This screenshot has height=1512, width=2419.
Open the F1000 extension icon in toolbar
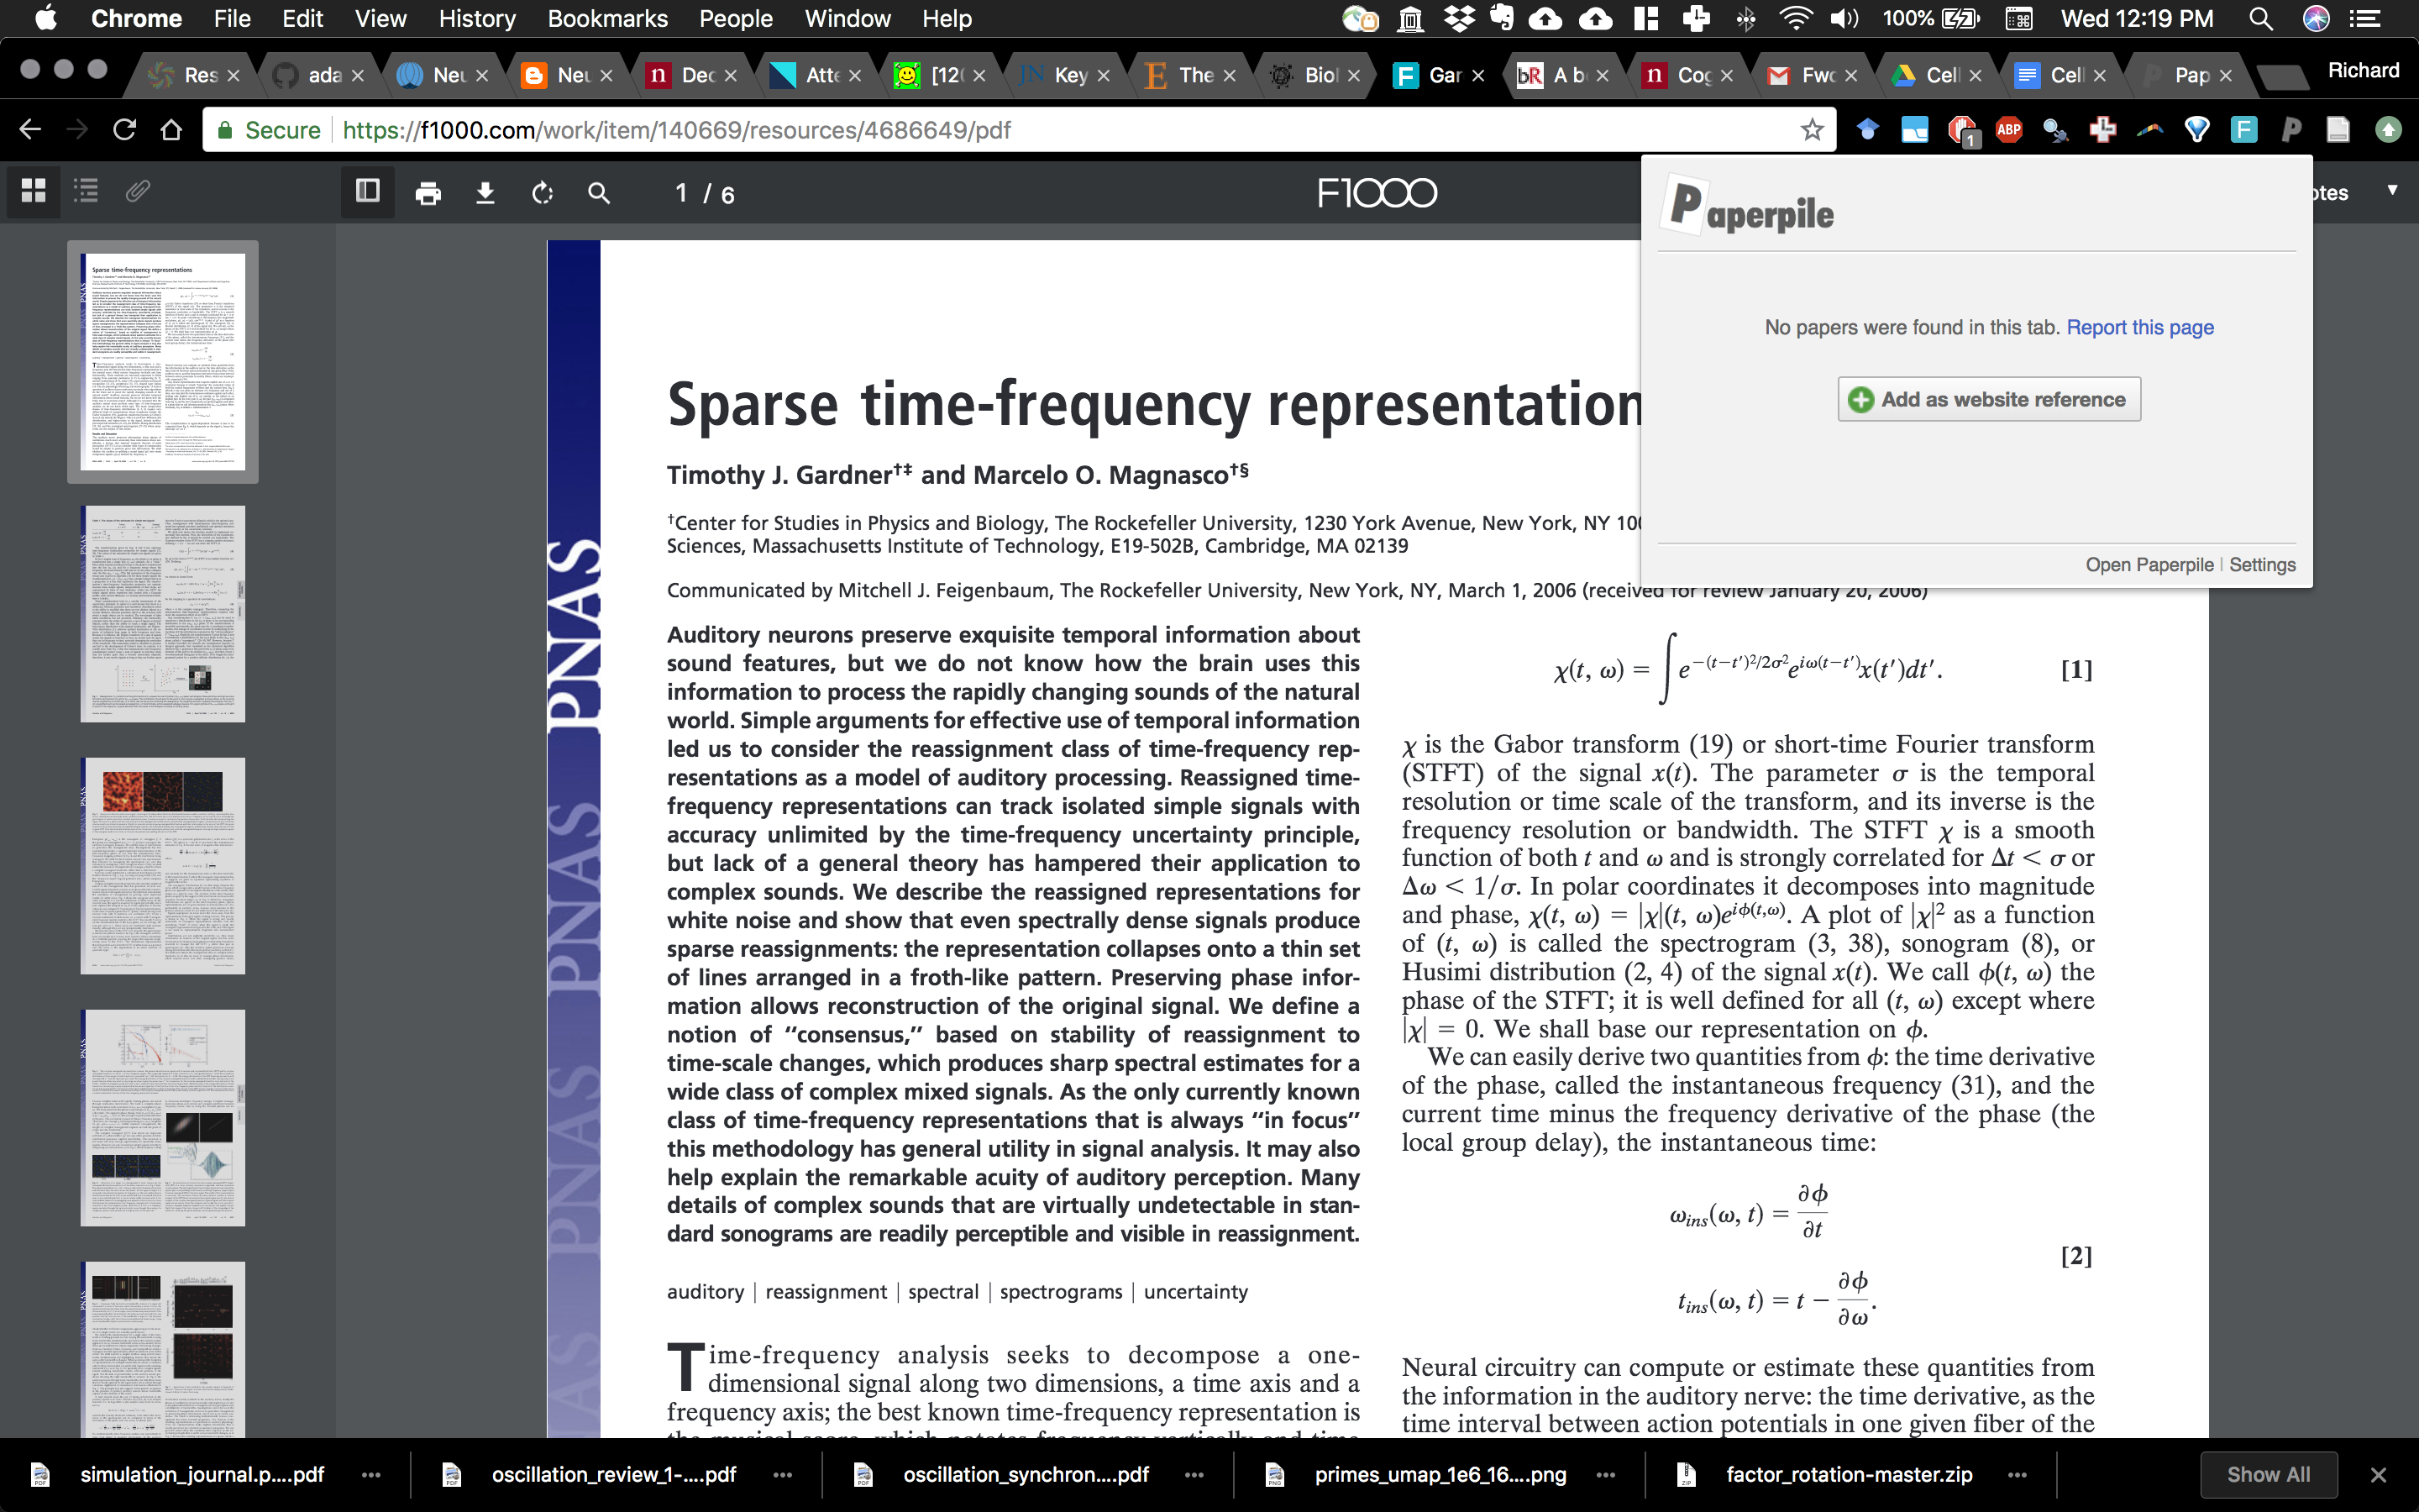[2243, 130]
